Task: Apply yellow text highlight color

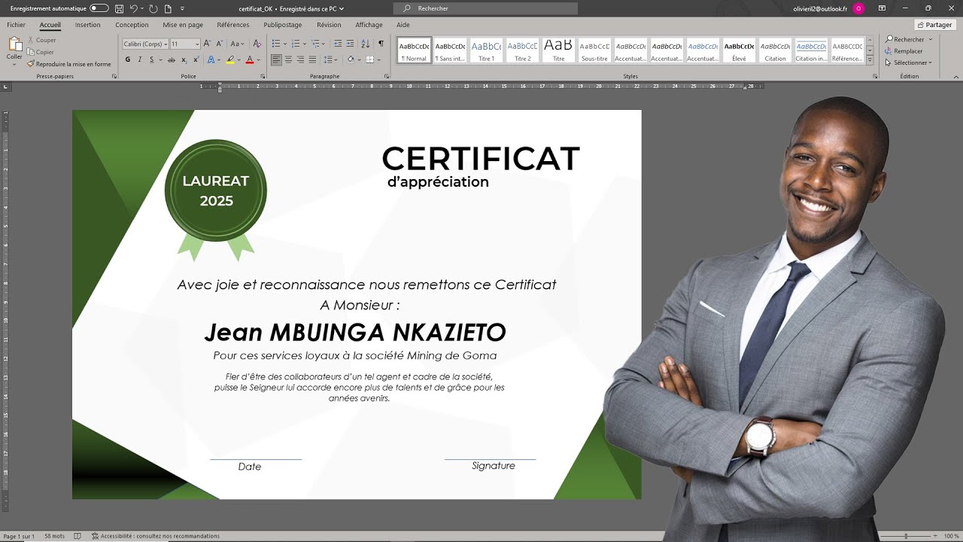Action: click(230, 59)
